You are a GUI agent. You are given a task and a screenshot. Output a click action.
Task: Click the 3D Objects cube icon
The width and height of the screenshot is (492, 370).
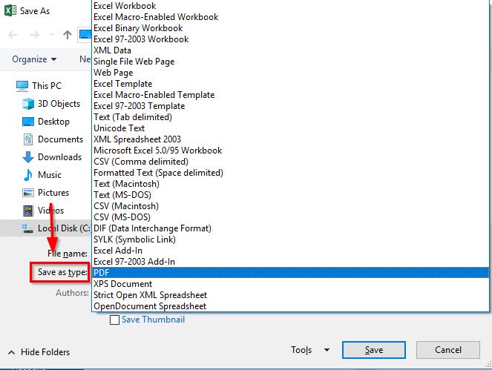pyautogui.click(x=28, y=104)
